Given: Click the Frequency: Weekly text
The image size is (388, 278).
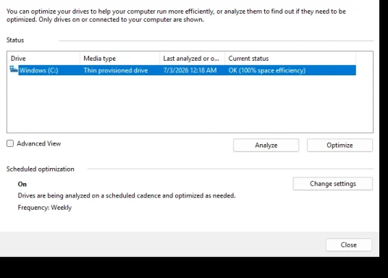Looking at the screenshot, I should 45,208.
